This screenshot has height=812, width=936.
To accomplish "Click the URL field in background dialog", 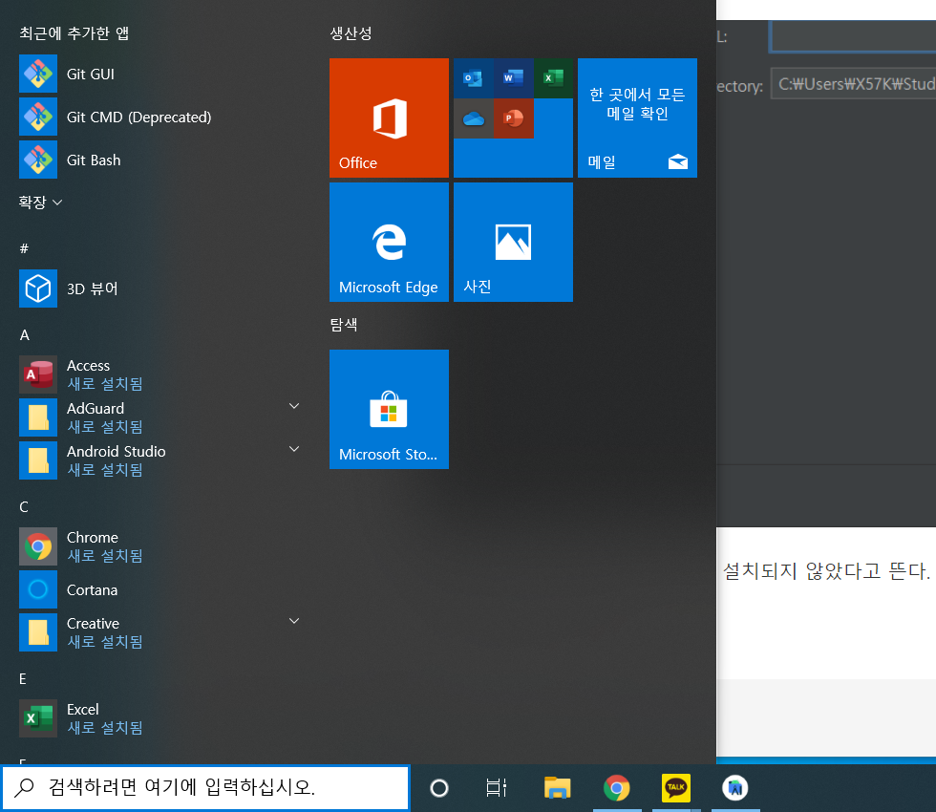I will tap(852, 36).
